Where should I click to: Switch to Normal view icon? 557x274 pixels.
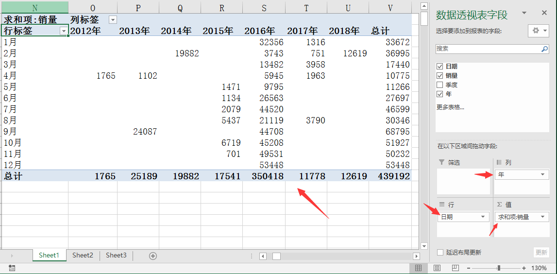pos(419,268)
